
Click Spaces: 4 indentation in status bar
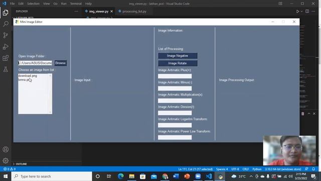[x=222, y=169]
